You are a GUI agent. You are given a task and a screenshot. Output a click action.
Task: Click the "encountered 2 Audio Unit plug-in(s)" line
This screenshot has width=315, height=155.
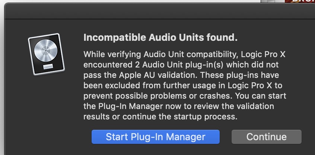coord(180,64)
